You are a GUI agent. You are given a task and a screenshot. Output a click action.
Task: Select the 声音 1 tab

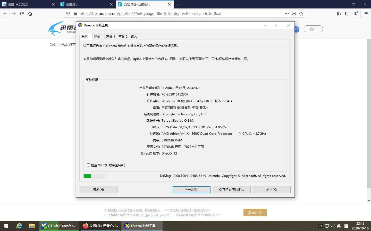[110, 36]
